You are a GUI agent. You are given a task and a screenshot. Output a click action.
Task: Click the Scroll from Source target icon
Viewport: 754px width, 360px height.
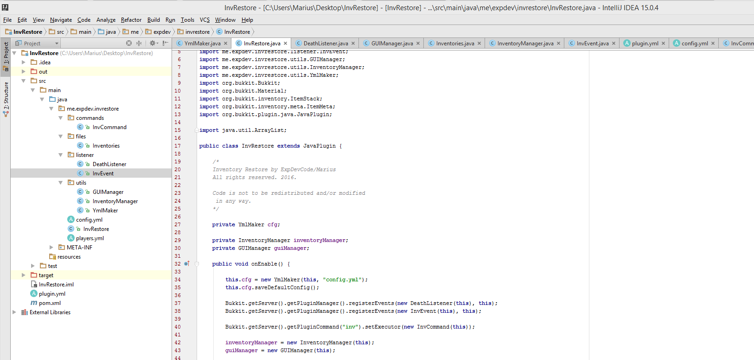click(x=129, y=43)
